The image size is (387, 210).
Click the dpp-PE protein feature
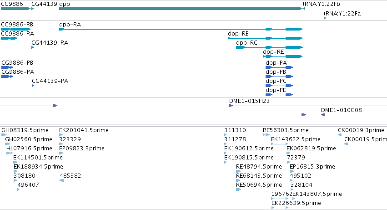tap(279, 95)
